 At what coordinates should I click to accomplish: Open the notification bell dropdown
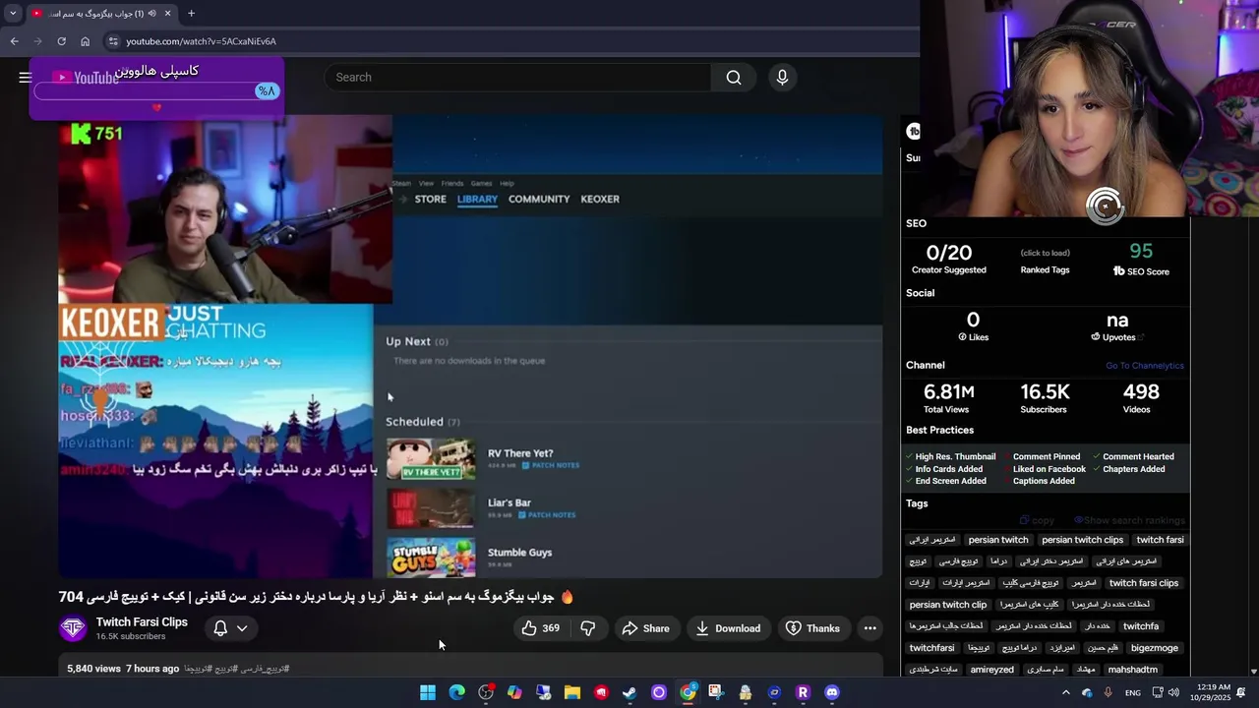click(231, 628)
